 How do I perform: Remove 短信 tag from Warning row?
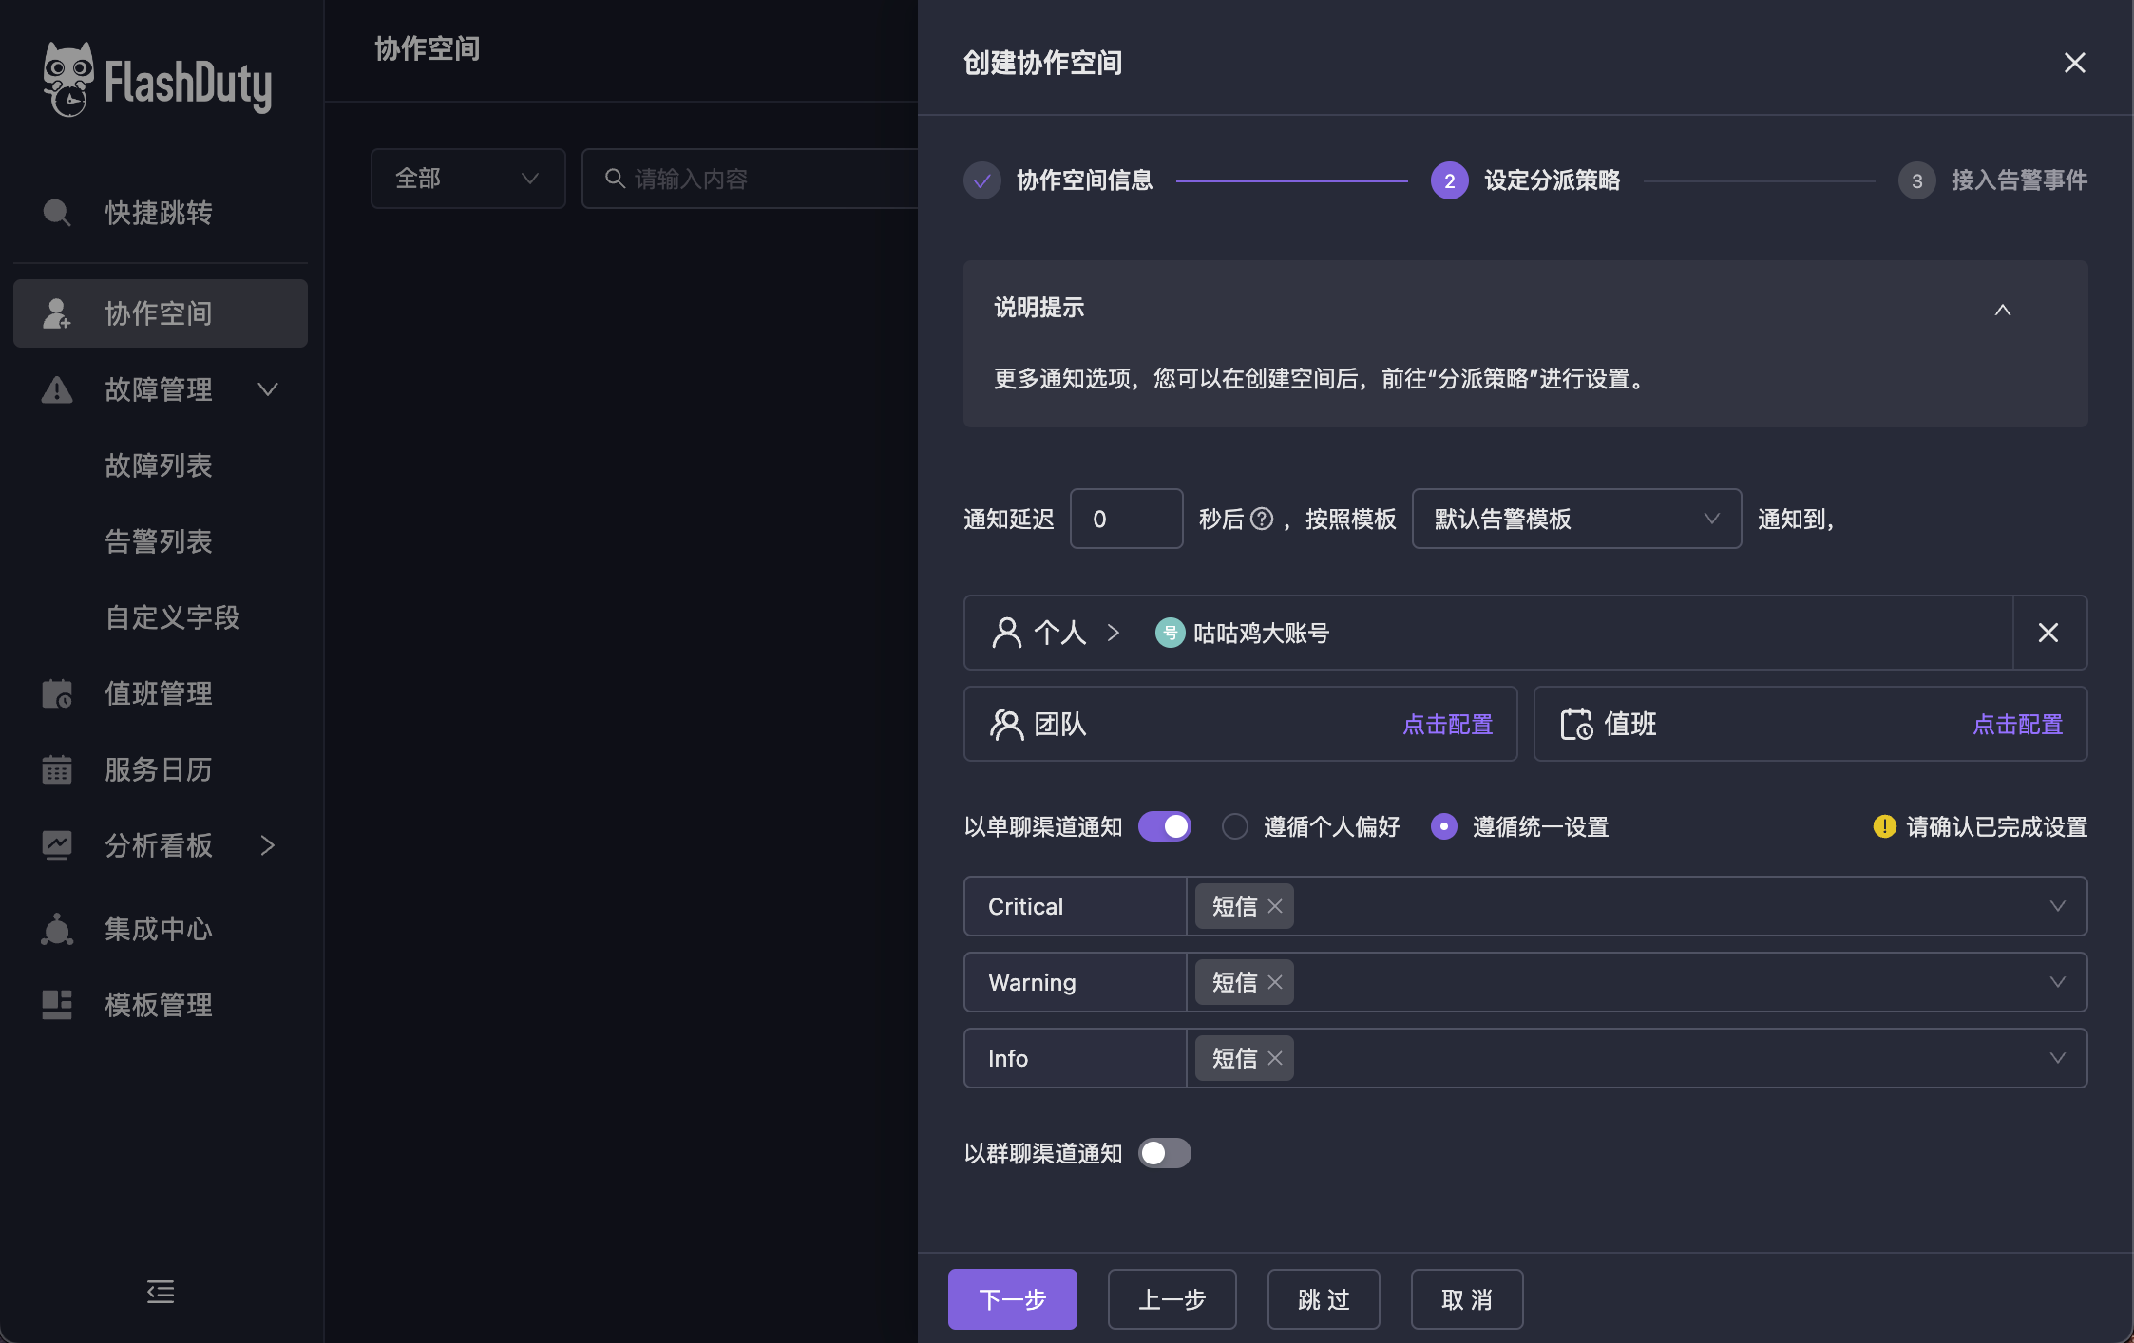click(1275, 982)
